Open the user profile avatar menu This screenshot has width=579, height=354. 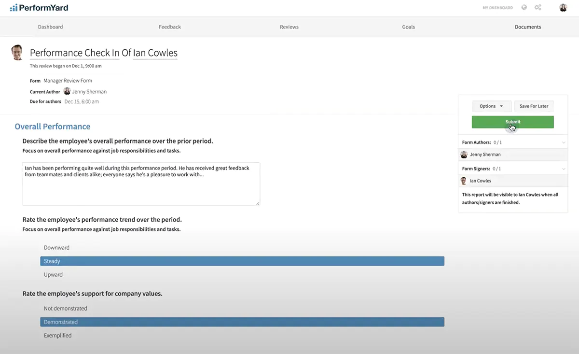click(x=563, y=8)
